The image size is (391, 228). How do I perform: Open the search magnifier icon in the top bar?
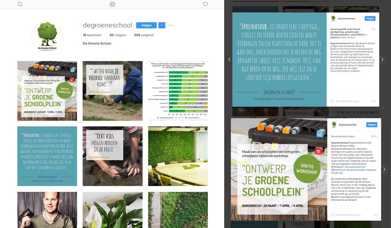[x=20, y=4]
